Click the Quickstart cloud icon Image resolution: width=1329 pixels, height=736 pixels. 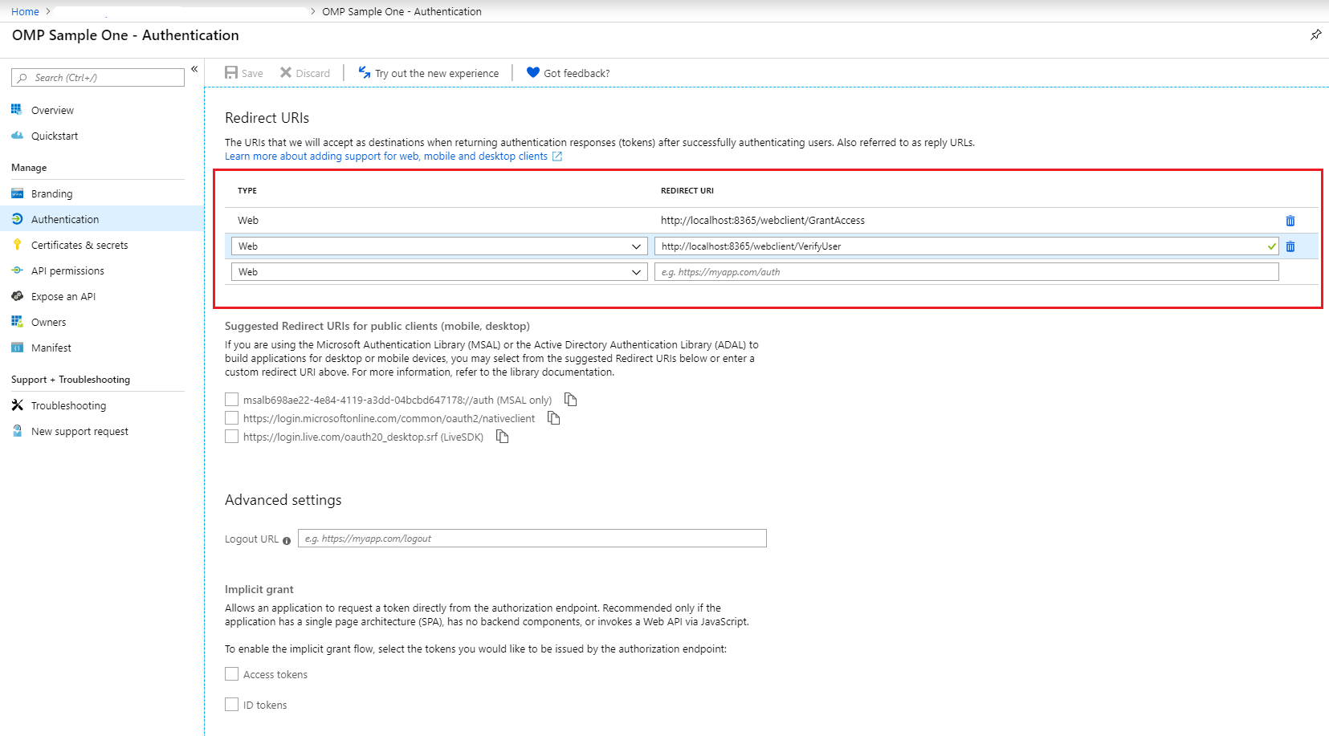(x=17, y=136)
